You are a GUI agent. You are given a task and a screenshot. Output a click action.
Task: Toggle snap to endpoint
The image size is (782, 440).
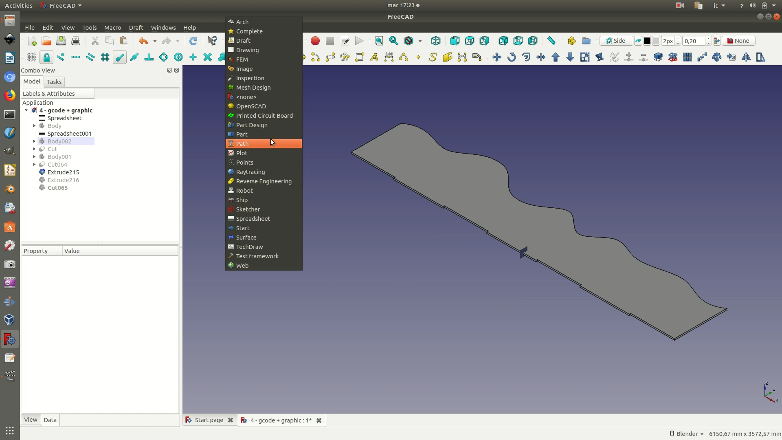click(120, 57)
